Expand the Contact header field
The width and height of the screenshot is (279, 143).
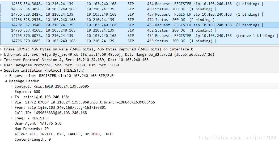point(12,86)
